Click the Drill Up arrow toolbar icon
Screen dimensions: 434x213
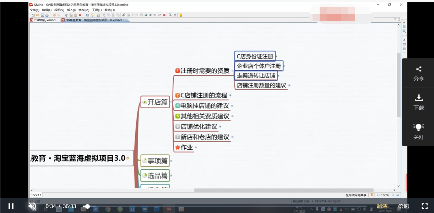coord(175,15)
